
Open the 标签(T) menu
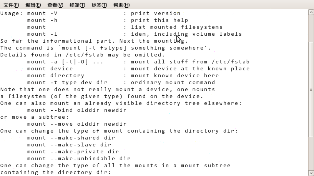pos(99,5)
